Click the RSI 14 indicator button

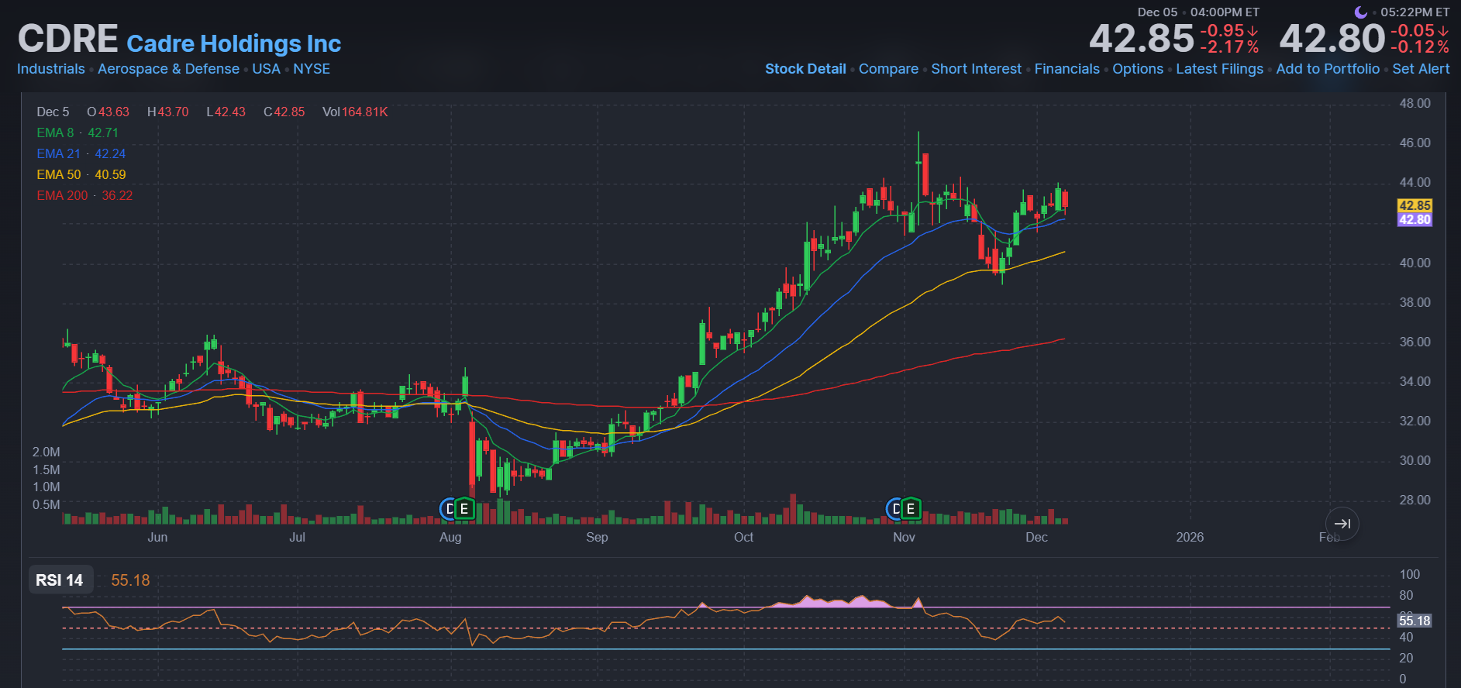coord(60,580)
